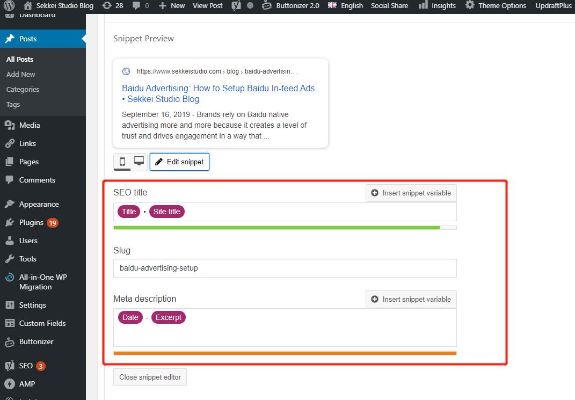Click the Buttonizer 2.0 toolbar icon
Viewport: 575px width, 400px height.
[267, 5]
